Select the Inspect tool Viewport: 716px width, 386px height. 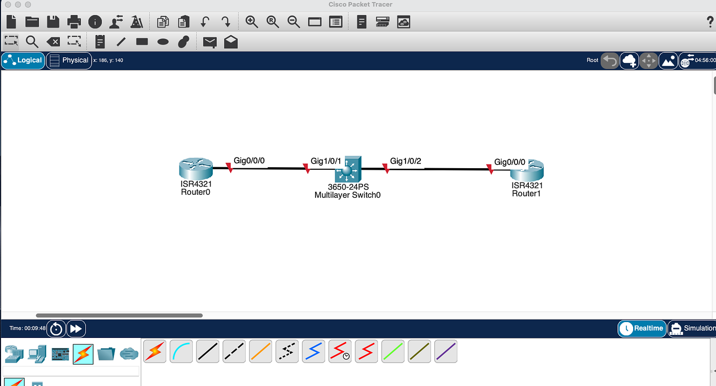(32, 42)
